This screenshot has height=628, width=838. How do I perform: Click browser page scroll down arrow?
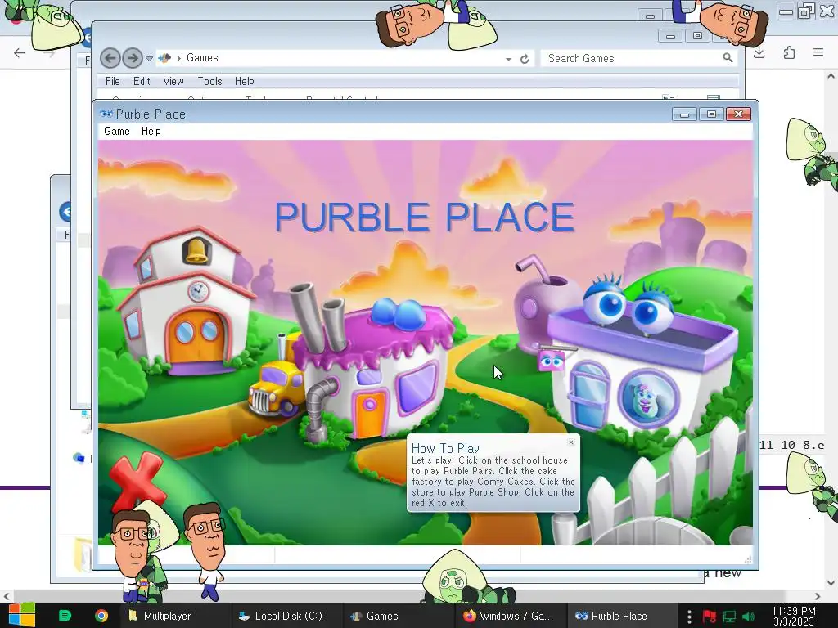click(x=831, y=582)
